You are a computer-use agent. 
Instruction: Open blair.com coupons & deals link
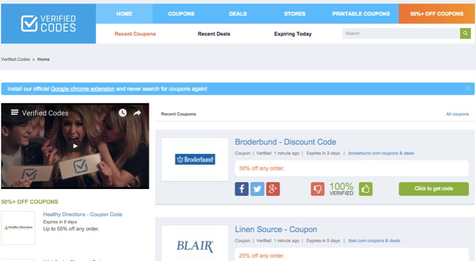tap(374, 240)
